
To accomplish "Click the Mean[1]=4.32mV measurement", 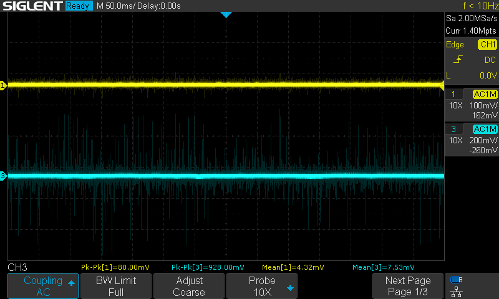I will [293, 267].
